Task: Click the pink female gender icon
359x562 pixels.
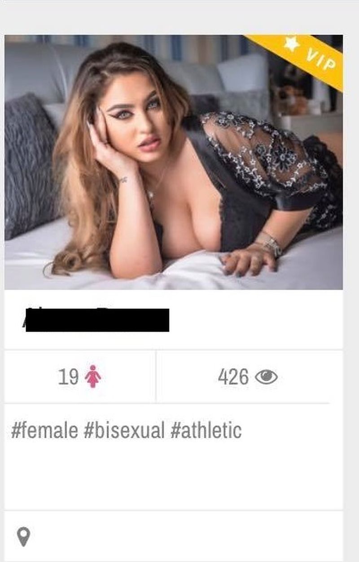Action: (93, 376)
